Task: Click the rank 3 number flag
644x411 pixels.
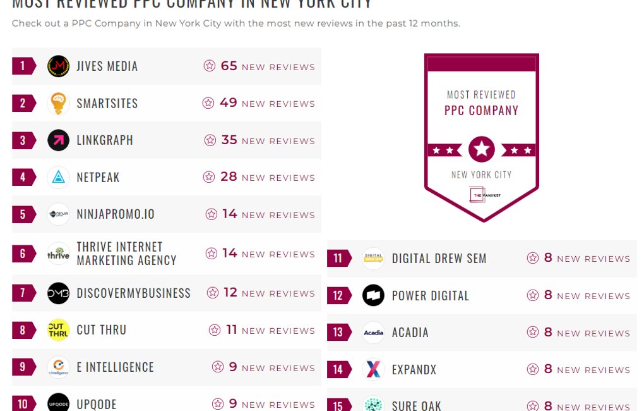Action: (23, 140)
